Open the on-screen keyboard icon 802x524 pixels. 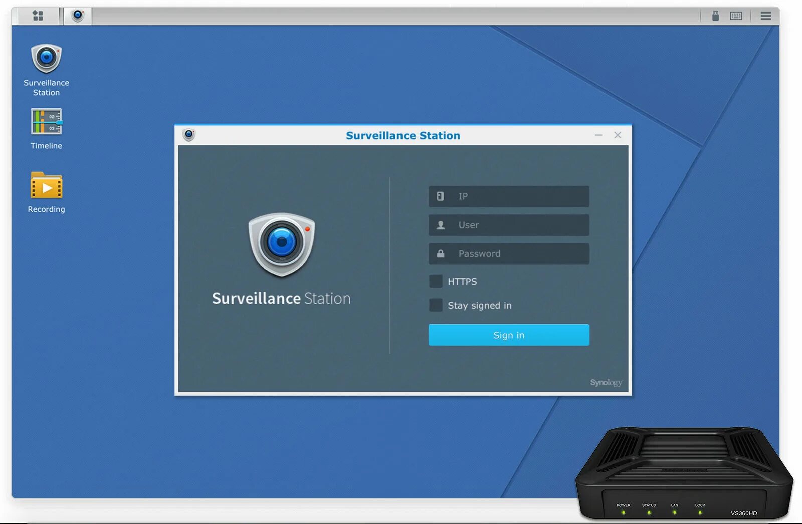pos(736,16)
